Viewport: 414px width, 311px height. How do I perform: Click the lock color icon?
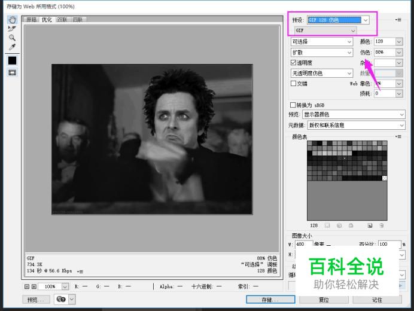(x=351, y=225)
